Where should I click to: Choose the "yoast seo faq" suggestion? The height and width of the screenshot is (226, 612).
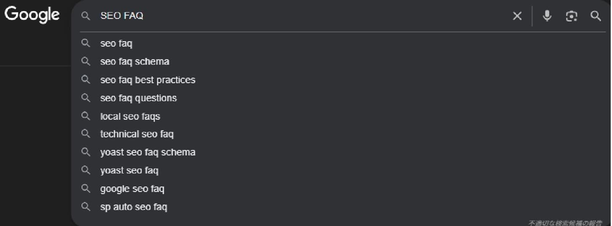129,171
